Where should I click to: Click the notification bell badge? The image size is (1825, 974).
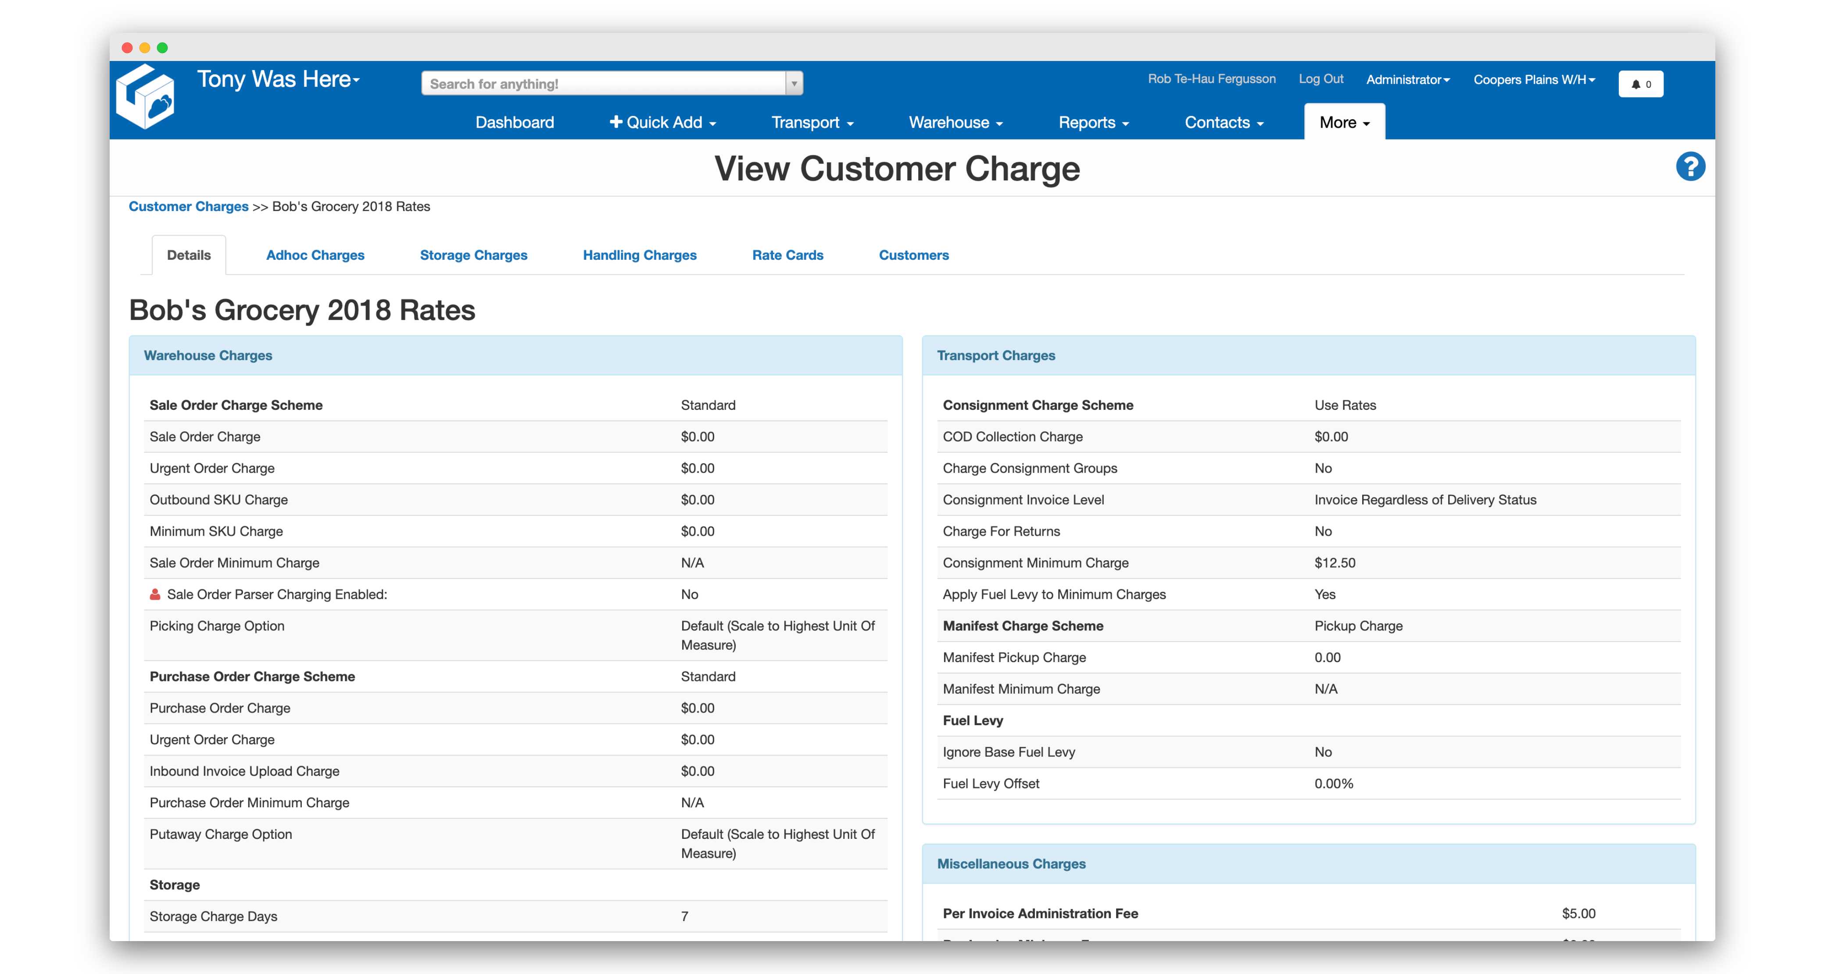pos(1640,84)
